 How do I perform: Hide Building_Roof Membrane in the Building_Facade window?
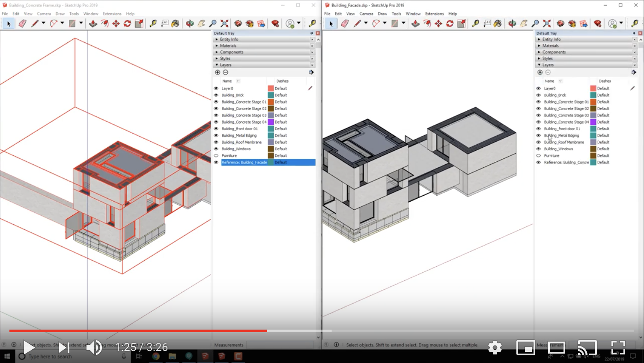tap(539, 142)
